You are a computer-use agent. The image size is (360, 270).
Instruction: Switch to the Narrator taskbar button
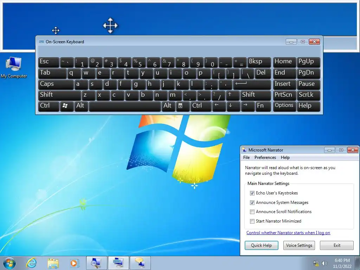click(140, 263)
